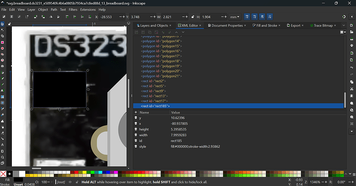Viewport: 356px width, 186px height.
Task: Expand the docked panels tab overflow chevron
Action: pyautogui.click(x=344, y=25)
